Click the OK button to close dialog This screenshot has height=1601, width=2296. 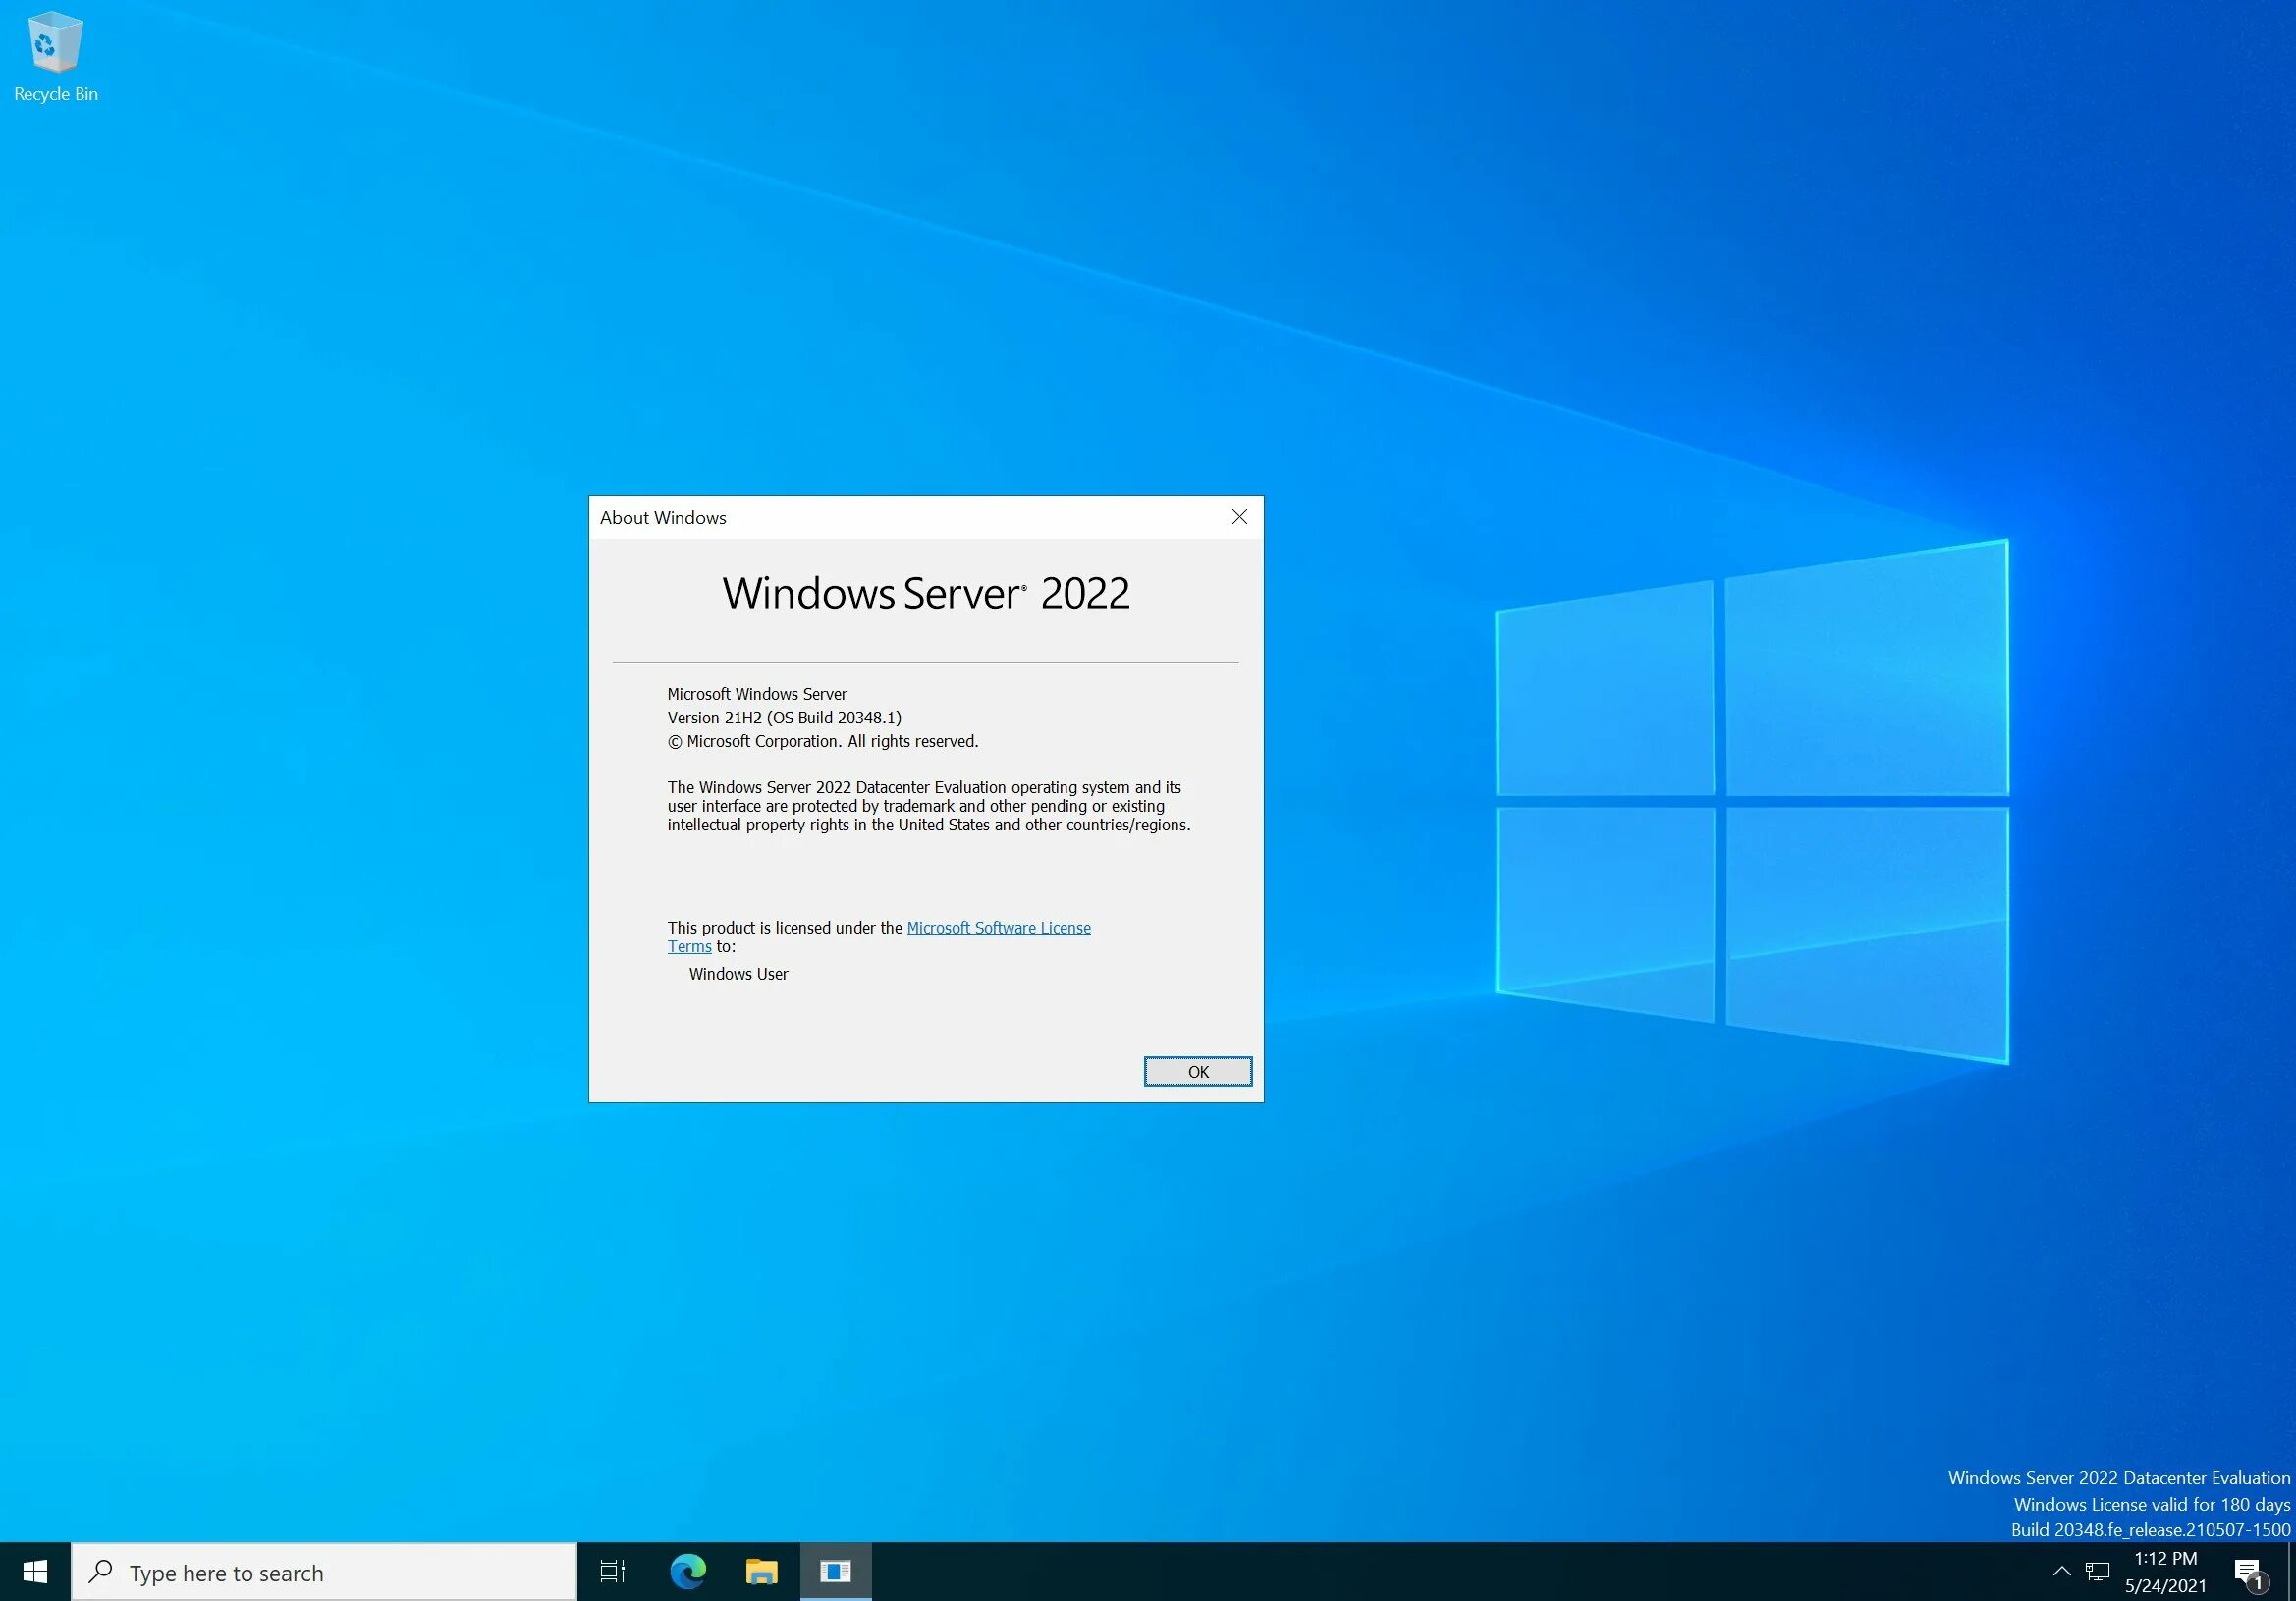coord(1199,1071)
